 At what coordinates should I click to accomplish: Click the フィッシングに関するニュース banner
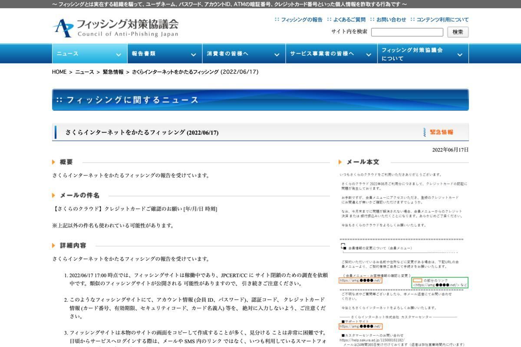[260, 100]
